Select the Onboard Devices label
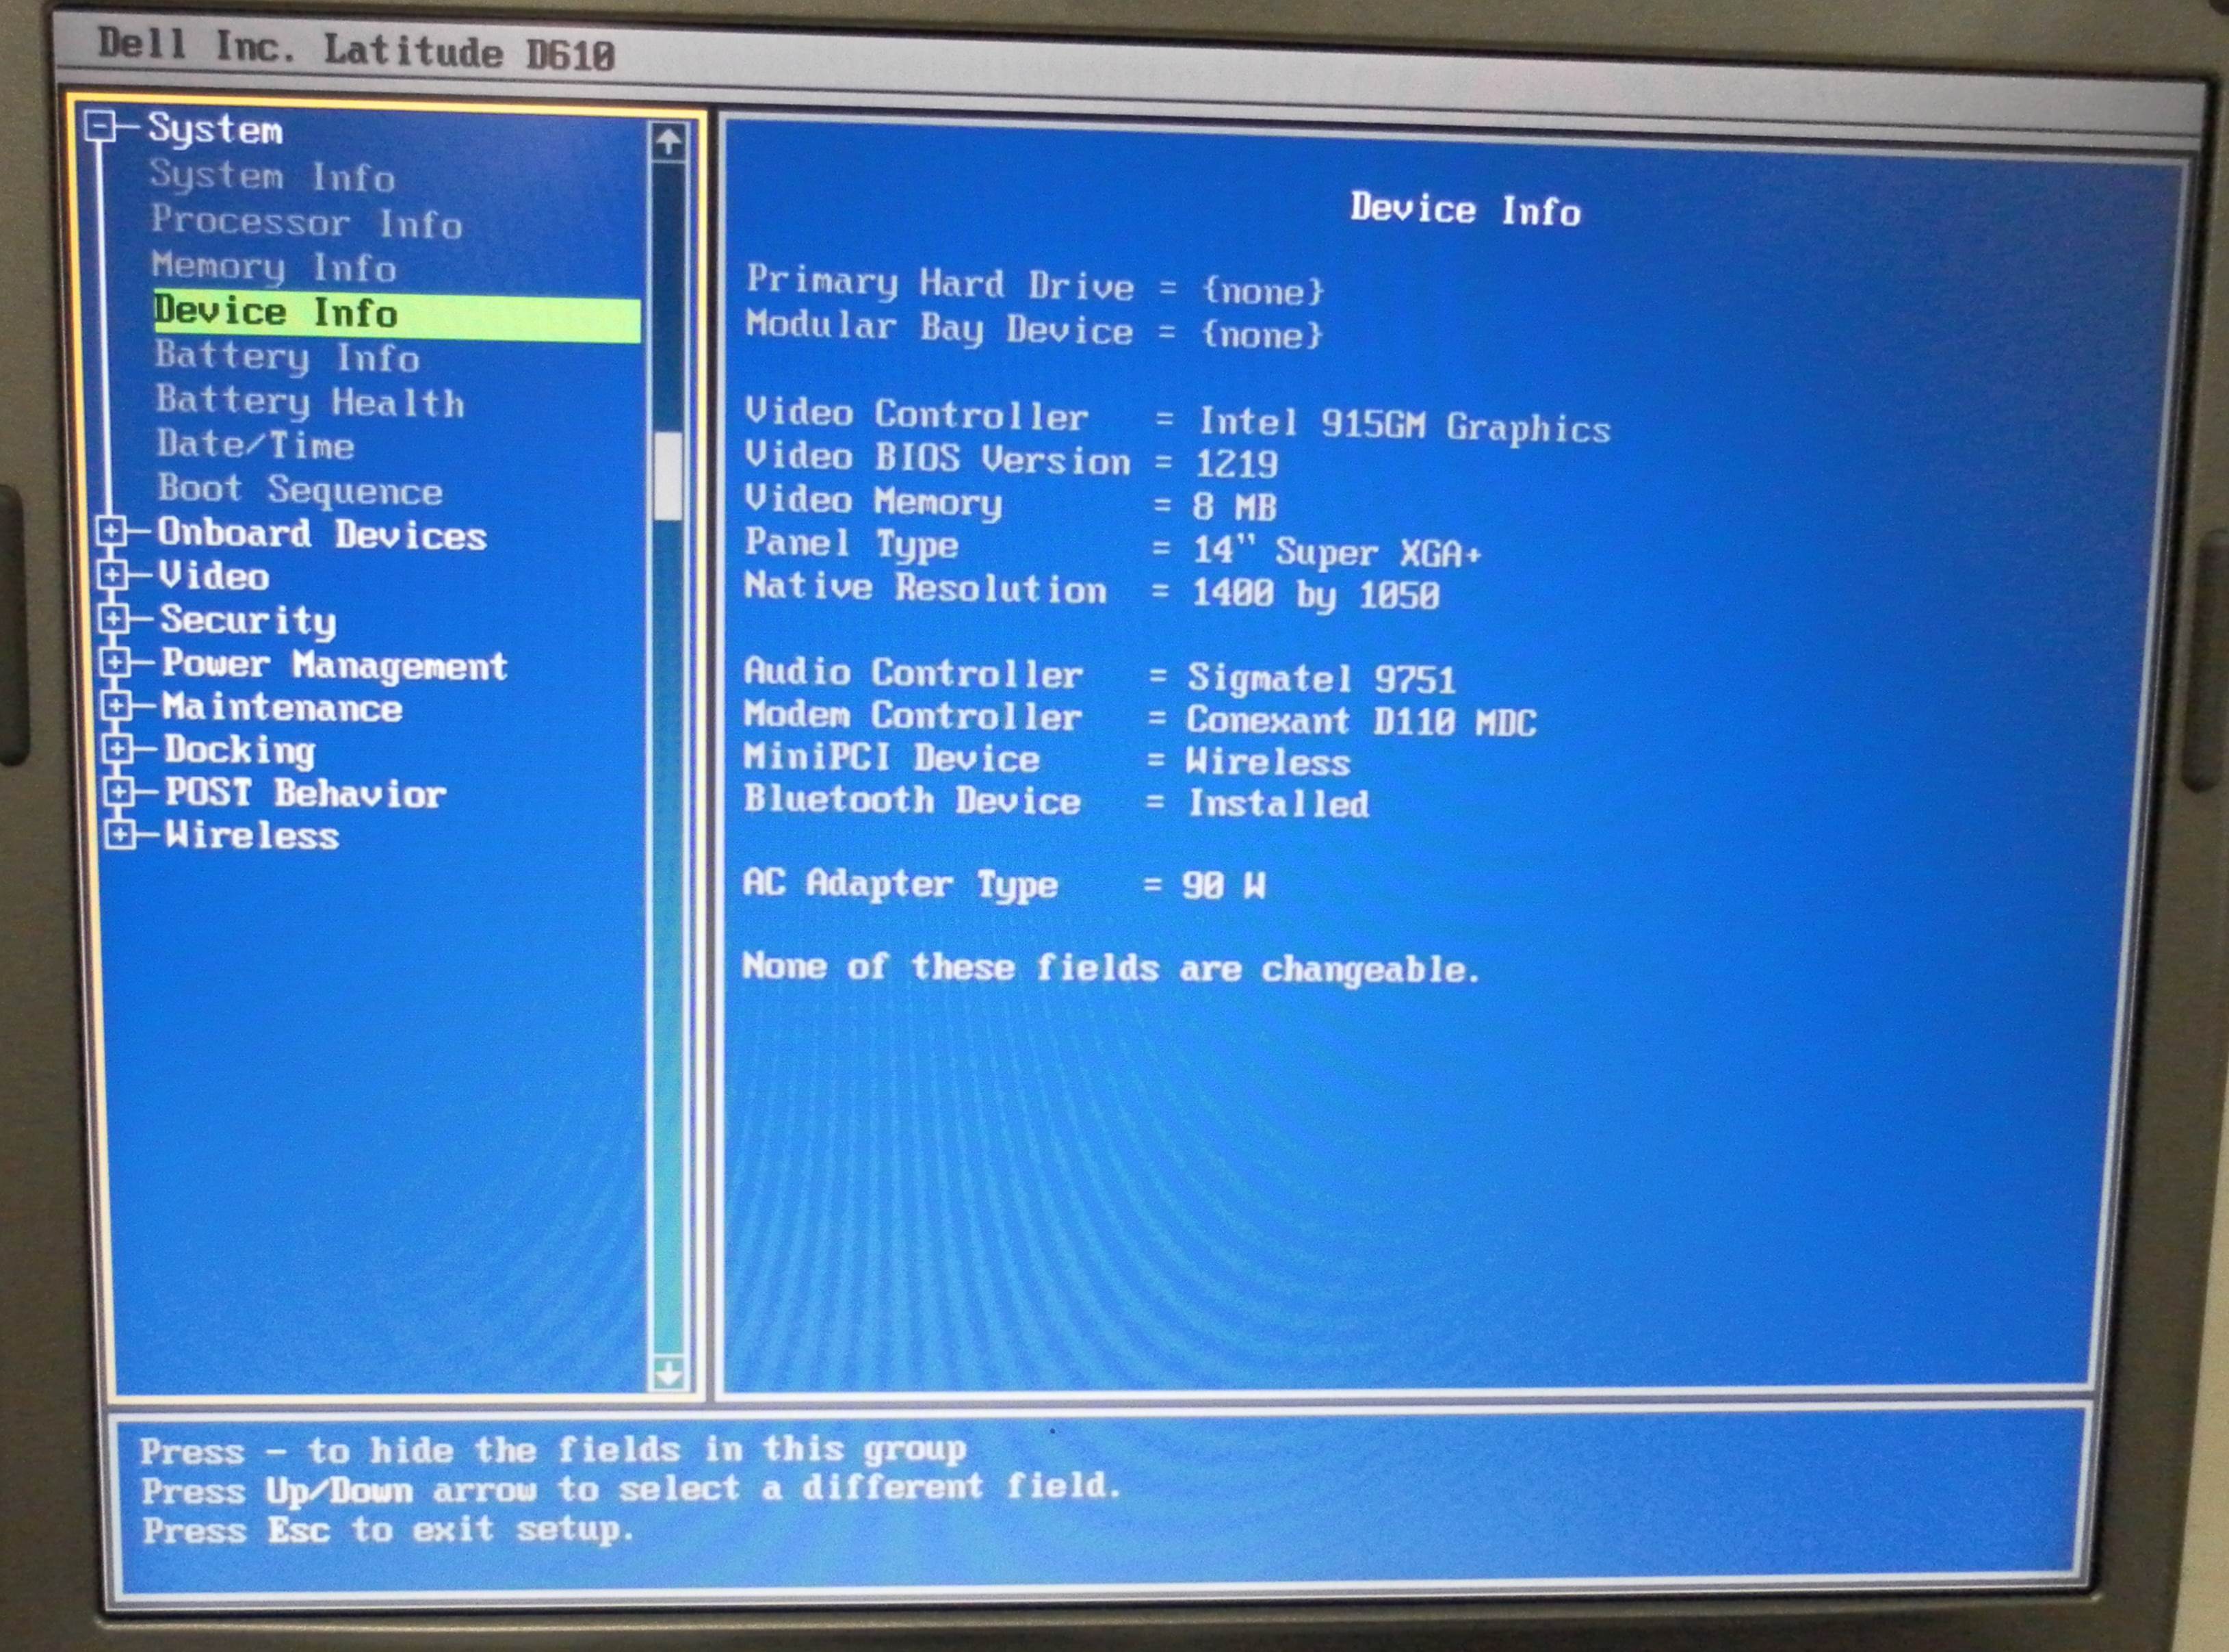 [x=322, y=534]
